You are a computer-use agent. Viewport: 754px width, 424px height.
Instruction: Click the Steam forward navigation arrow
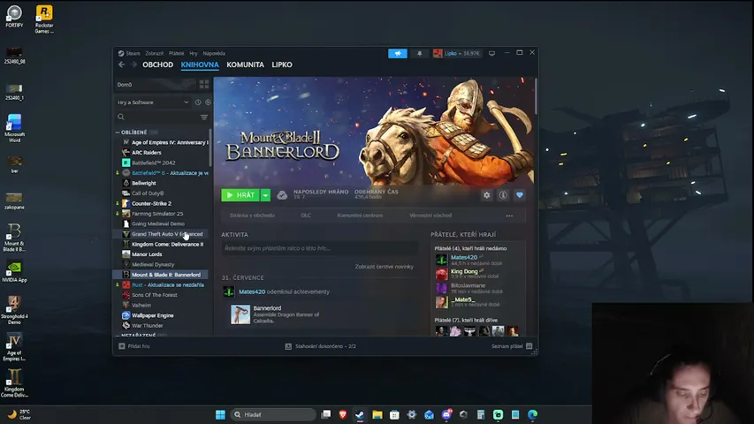(134, 64)
